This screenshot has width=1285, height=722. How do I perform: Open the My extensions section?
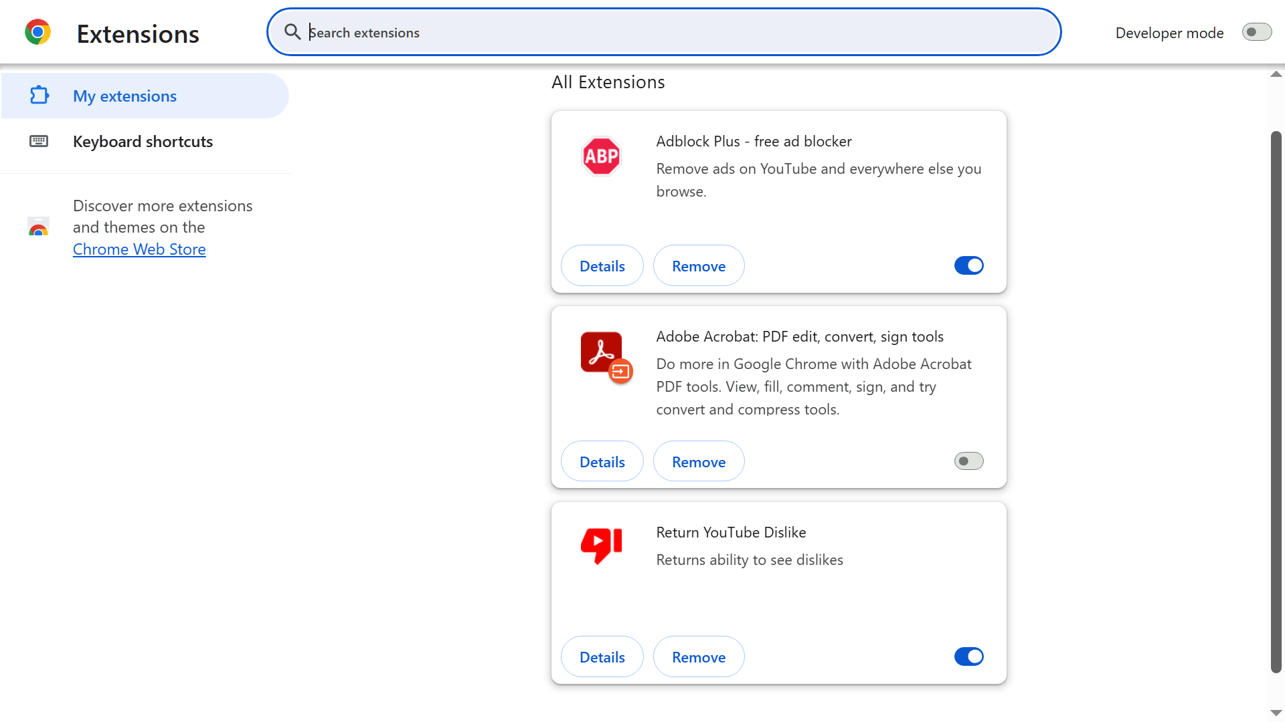point(124,96)
